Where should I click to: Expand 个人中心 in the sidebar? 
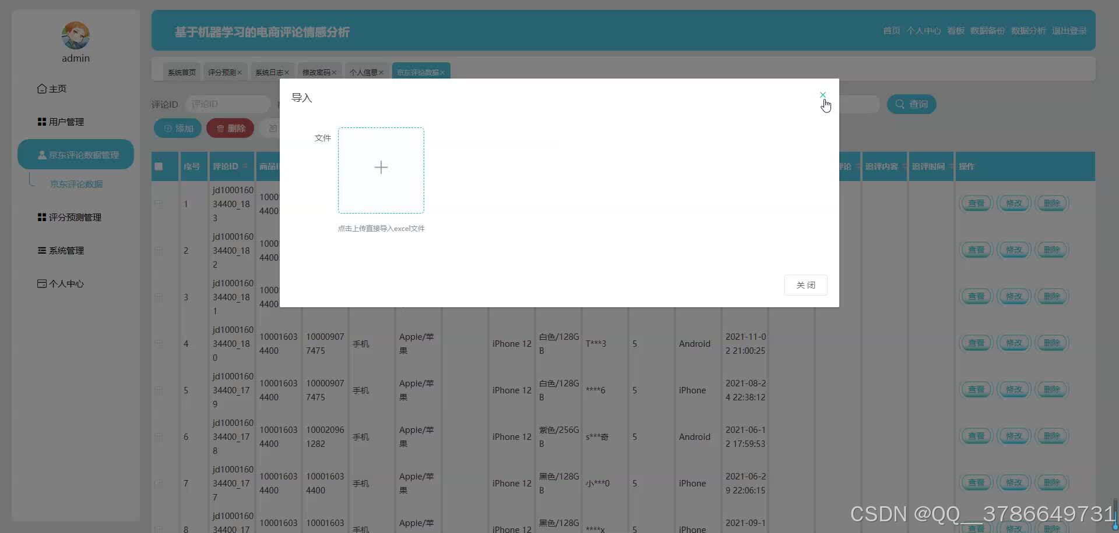click(x=61, y=284)
